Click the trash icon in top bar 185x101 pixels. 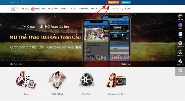[x=26, y=2]
